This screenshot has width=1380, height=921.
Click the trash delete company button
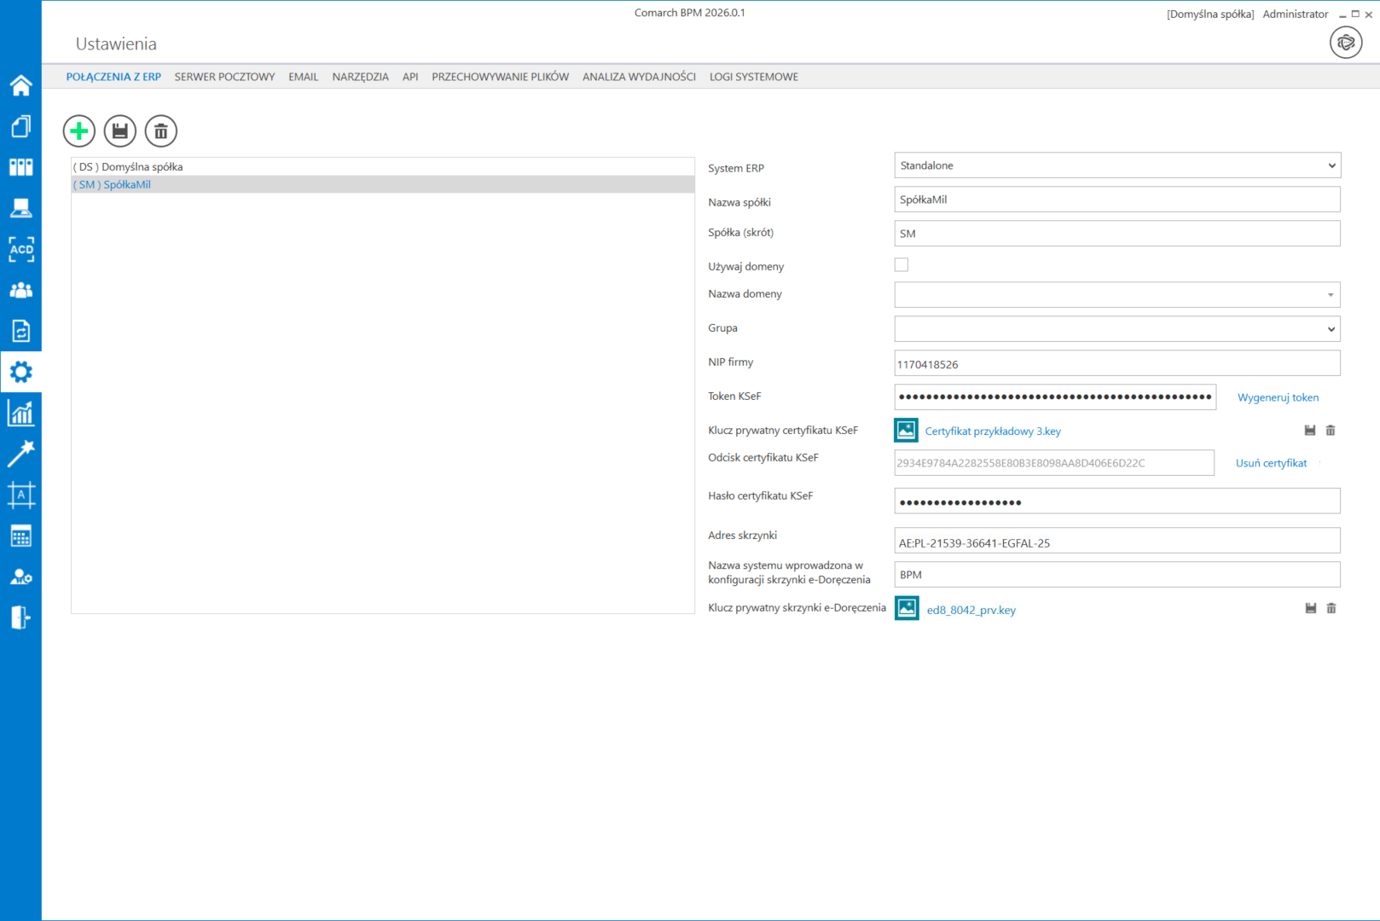coord(161,131)
